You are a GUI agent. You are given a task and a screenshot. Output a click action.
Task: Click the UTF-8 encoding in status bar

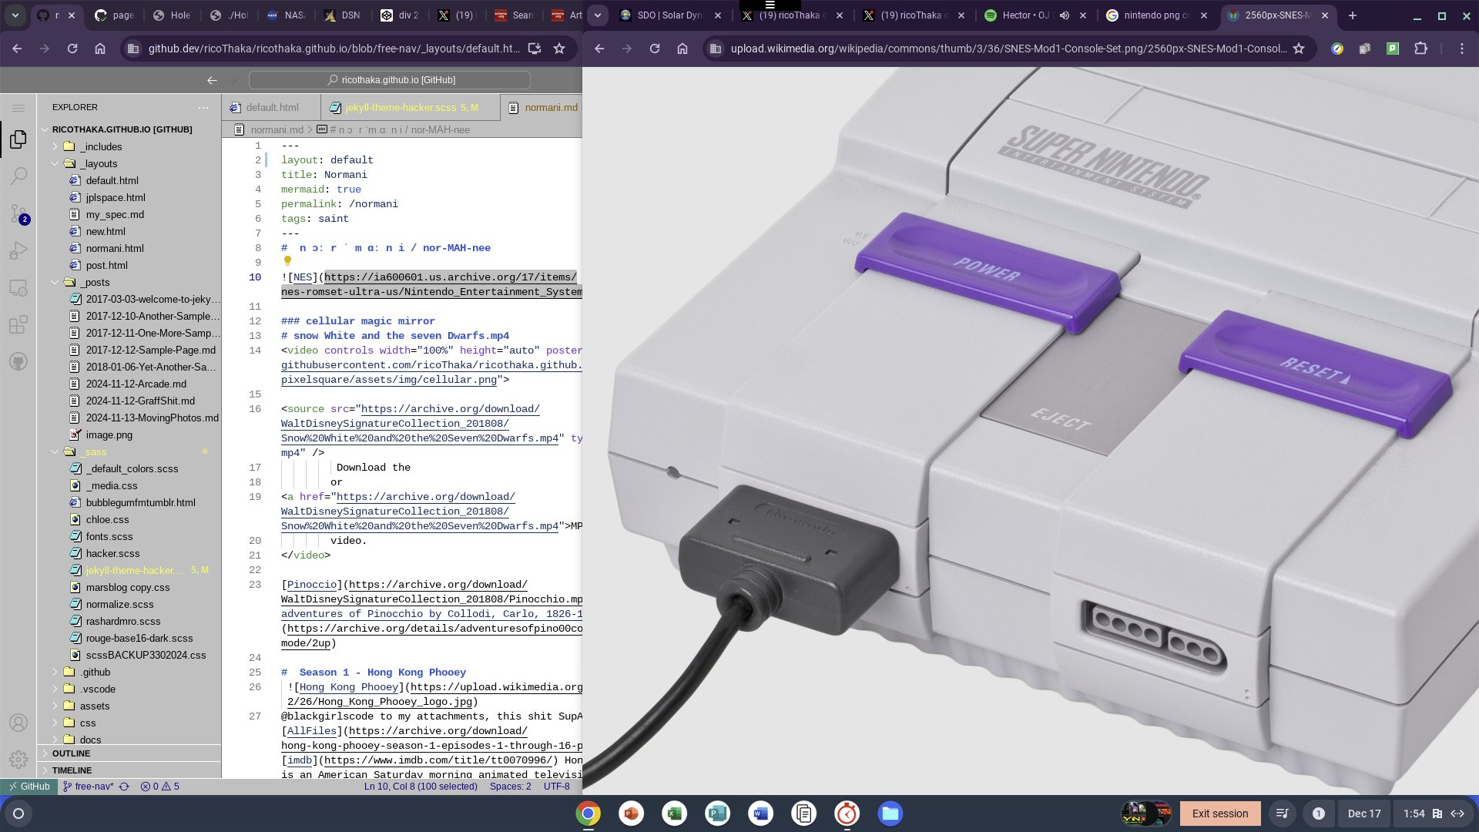tap(556, 787)
